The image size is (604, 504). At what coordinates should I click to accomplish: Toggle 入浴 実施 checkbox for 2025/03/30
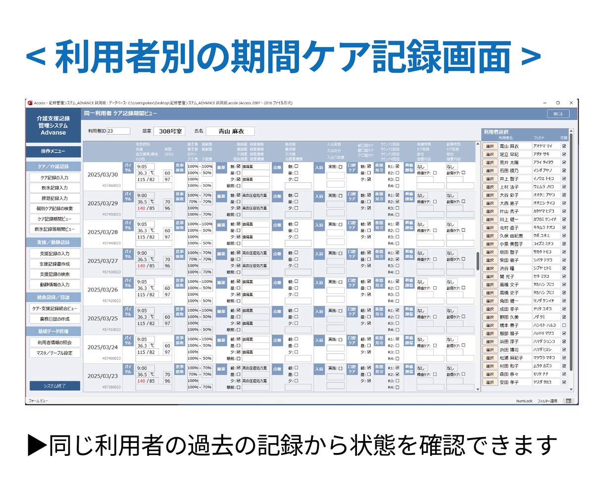tap(340, 167)
